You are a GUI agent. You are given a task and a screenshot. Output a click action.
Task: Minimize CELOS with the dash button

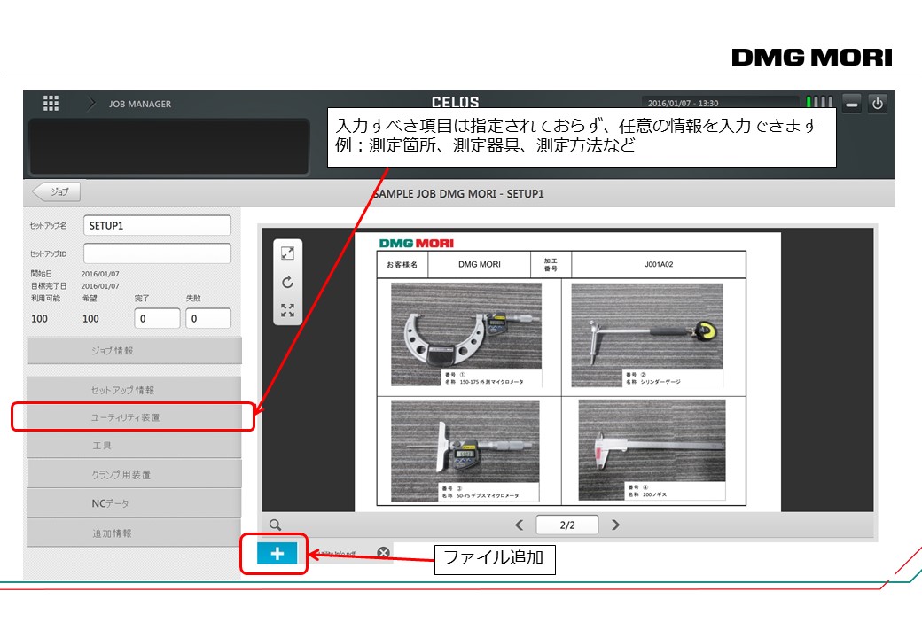click(851, 104)
